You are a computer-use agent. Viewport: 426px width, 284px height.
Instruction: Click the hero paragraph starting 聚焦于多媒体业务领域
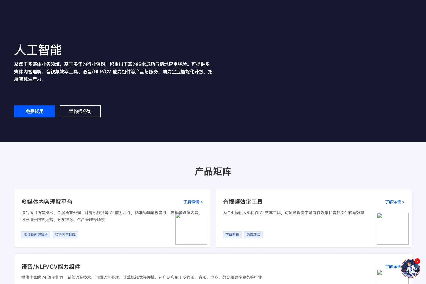click(x=113, y=72)
